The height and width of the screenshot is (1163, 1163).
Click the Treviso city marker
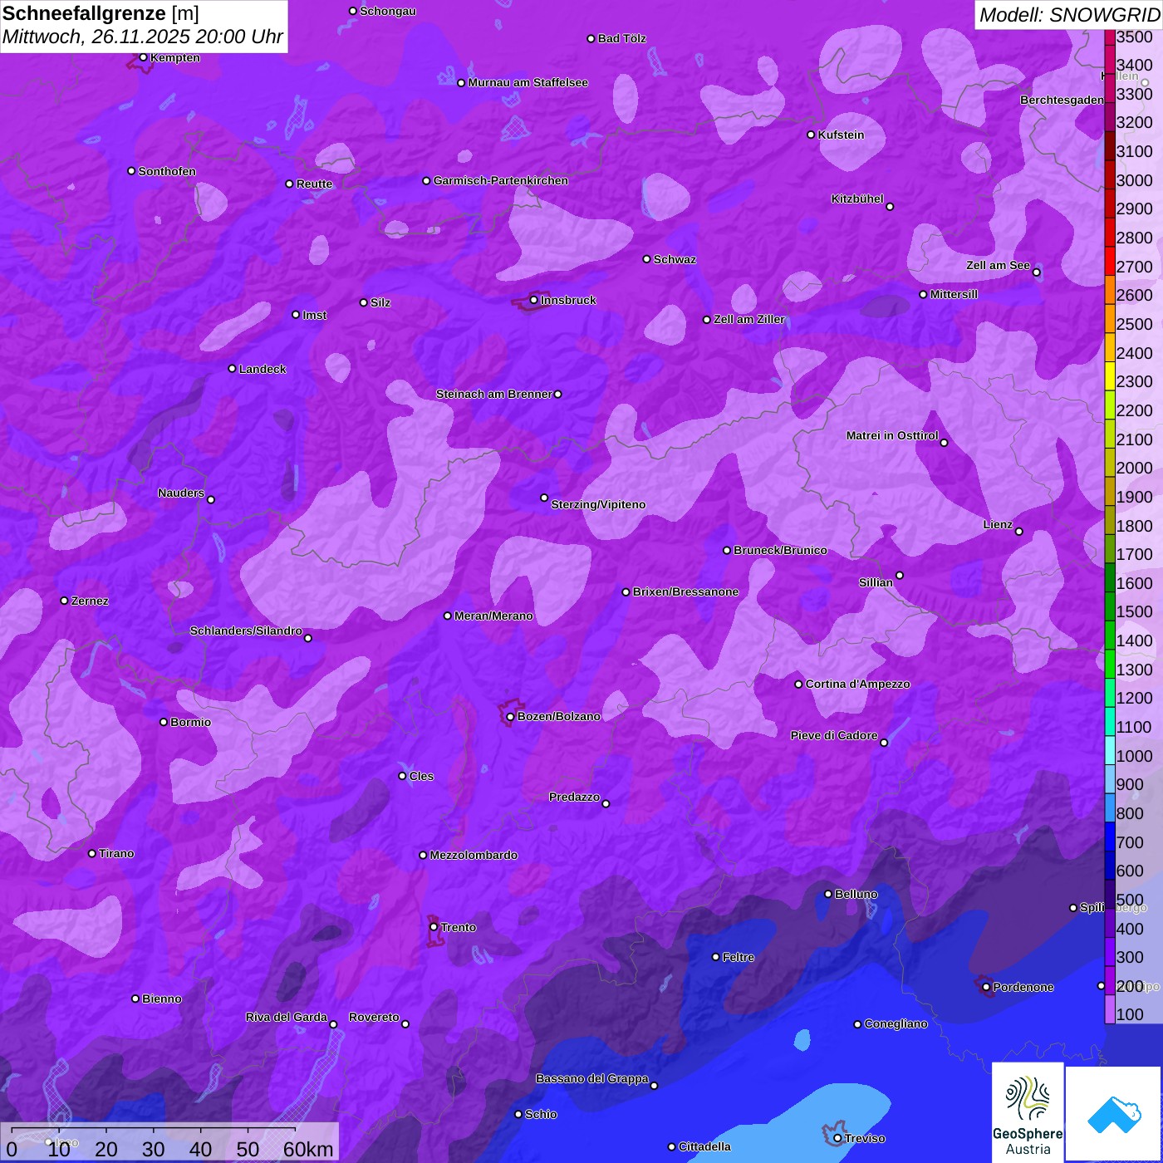click(837, 1138)
